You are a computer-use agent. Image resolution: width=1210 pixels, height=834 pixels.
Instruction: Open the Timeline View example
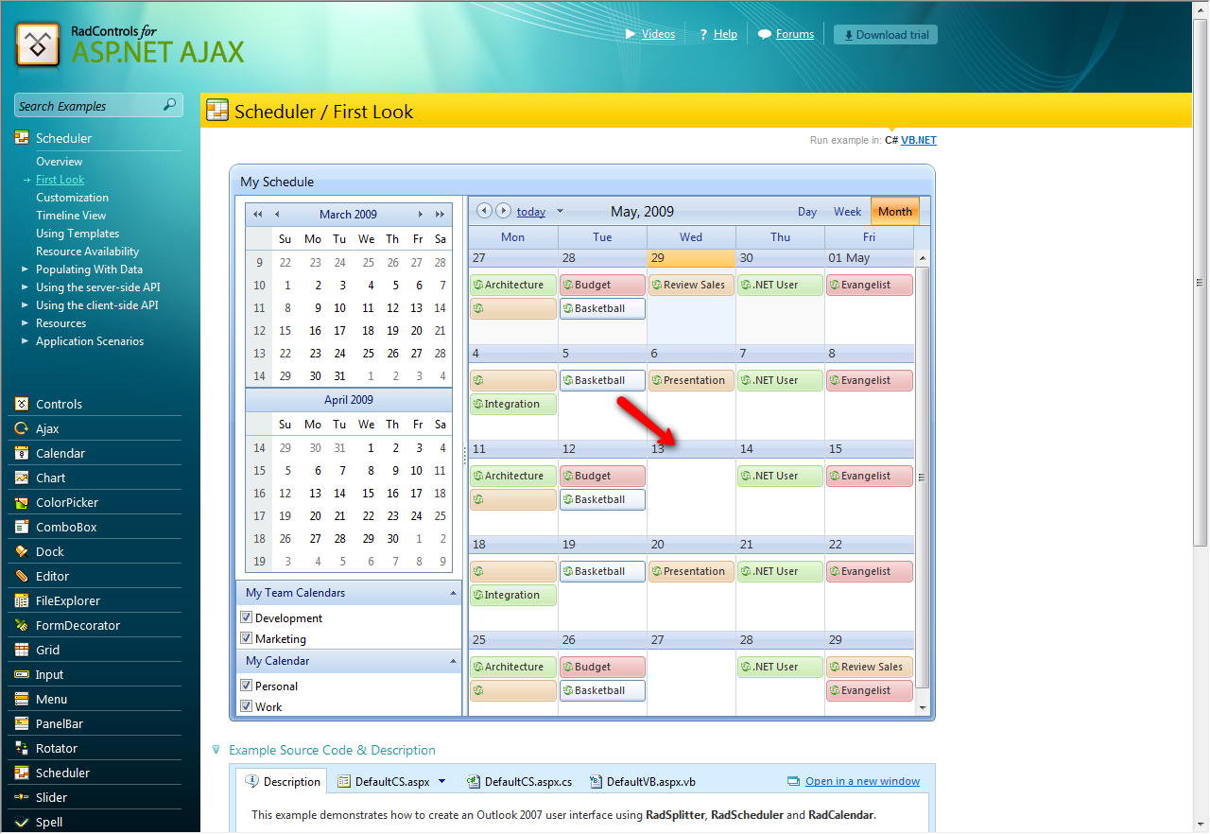tap(71, 216)
